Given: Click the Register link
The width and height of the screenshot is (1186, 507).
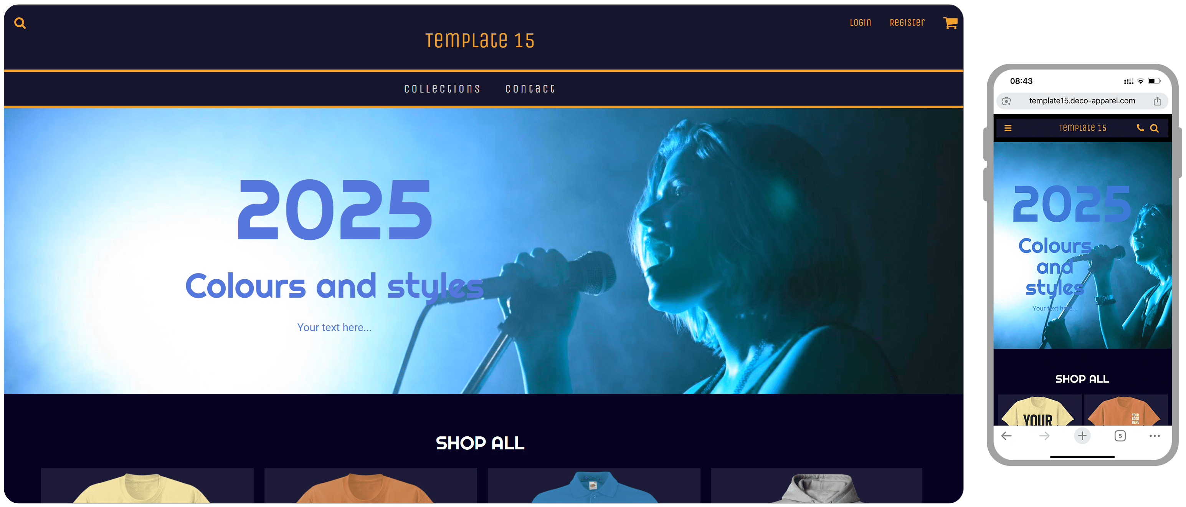Looking at the screenshot, I should (x=907, y=23).
